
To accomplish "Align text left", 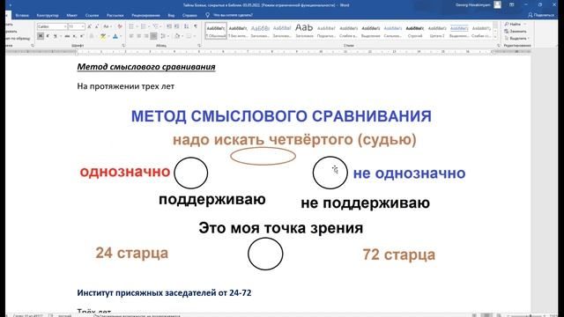I will coord(131,36).
